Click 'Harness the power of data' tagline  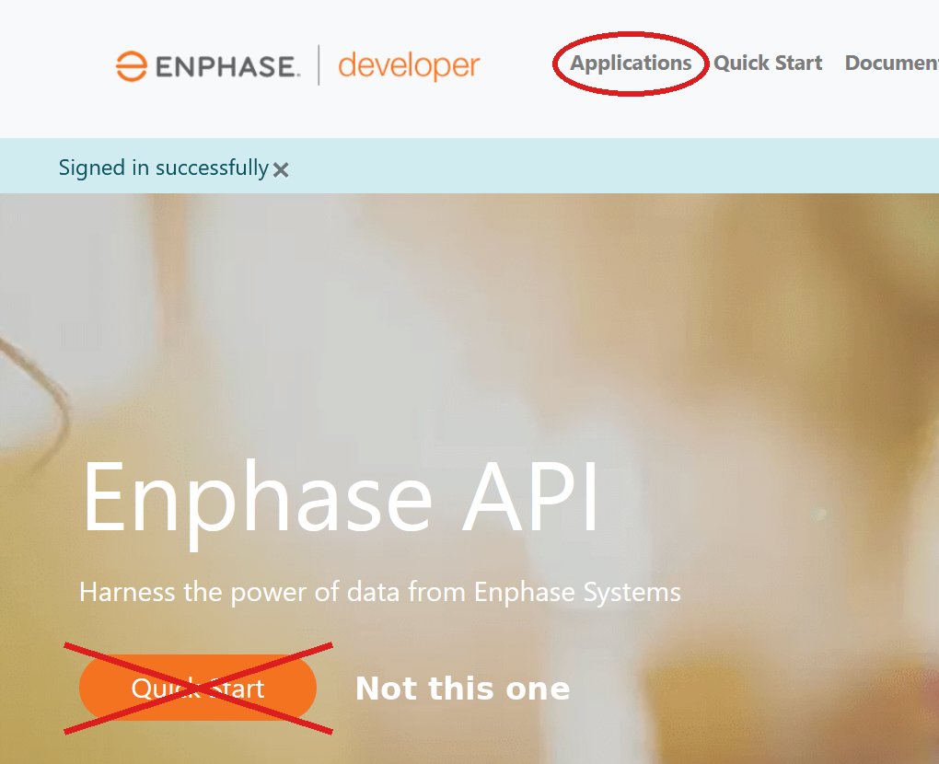[379, 592]
